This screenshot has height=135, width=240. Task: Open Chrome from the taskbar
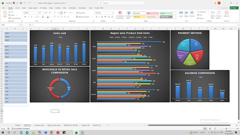tap(52, 133)
